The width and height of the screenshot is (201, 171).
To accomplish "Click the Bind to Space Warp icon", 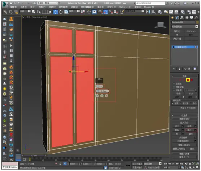I will click(x=16, y=12).
